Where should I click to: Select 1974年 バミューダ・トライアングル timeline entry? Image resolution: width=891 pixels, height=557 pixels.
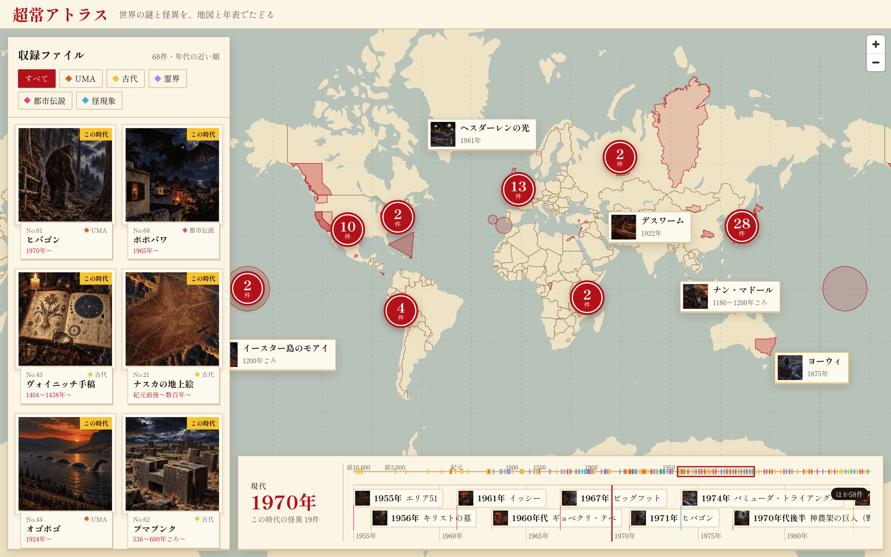point(762,498)
